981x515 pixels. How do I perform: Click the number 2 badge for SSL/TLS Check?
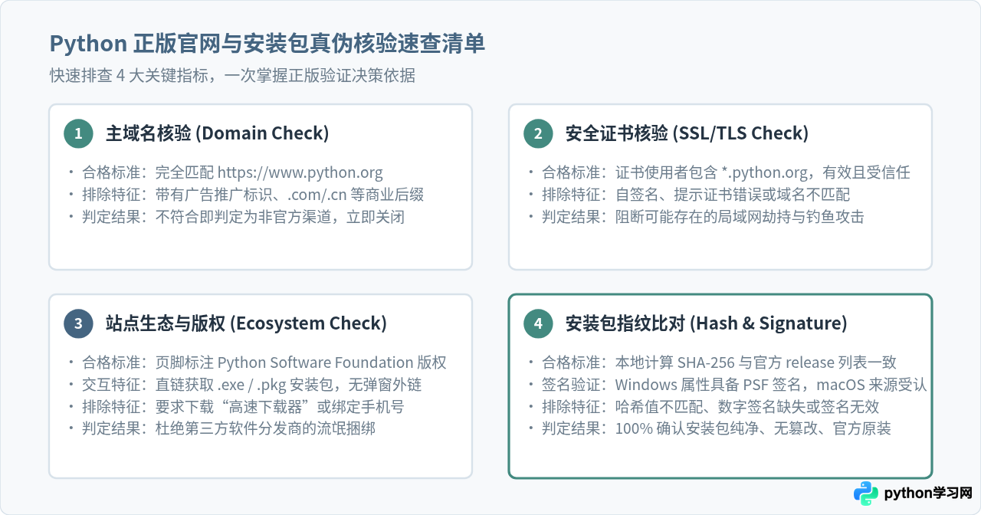pyautogui.click(x=538, y=133)
